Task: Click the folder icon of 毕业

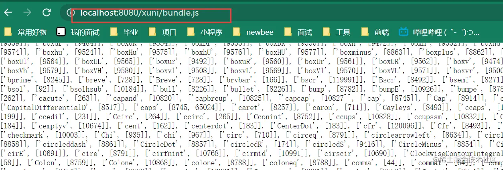Action: pyautogui.click(x=114, y=32)
